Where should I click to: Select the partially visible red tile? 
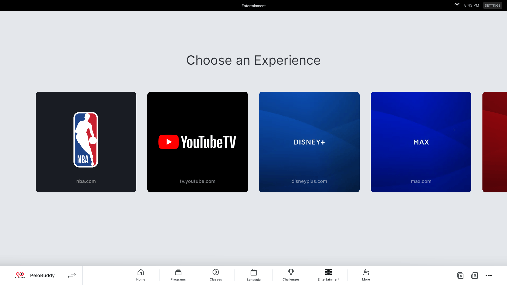click(x=495, y=142)
